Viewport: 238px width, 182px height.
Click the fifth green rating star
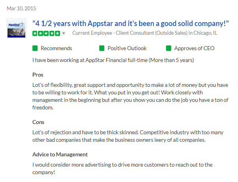[58, 33]
